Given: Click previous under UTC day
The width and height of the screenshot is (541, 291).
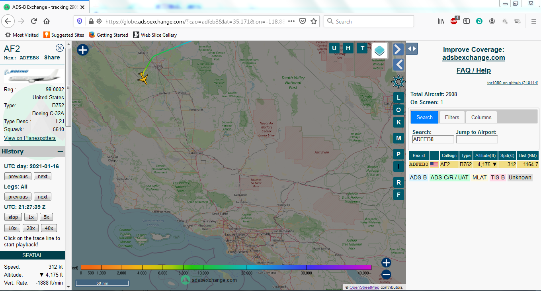Looking at the screenshot, I should [18, 177].
